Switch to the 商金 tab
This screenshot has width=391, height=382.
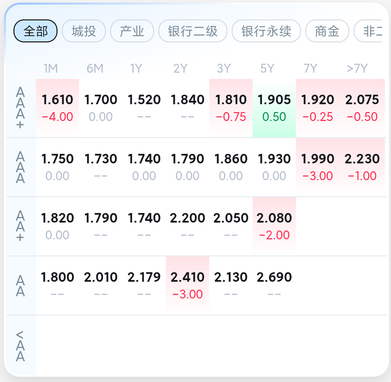coord(327,31)
